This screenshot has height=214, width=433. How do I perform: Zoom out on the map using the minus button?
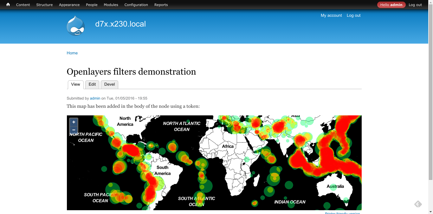(x=73, y=130)
